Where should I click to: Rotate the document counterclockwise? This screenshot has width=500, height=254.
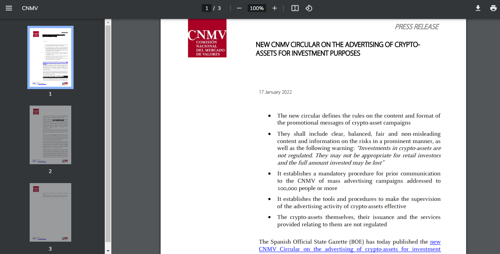click(309, 8)
